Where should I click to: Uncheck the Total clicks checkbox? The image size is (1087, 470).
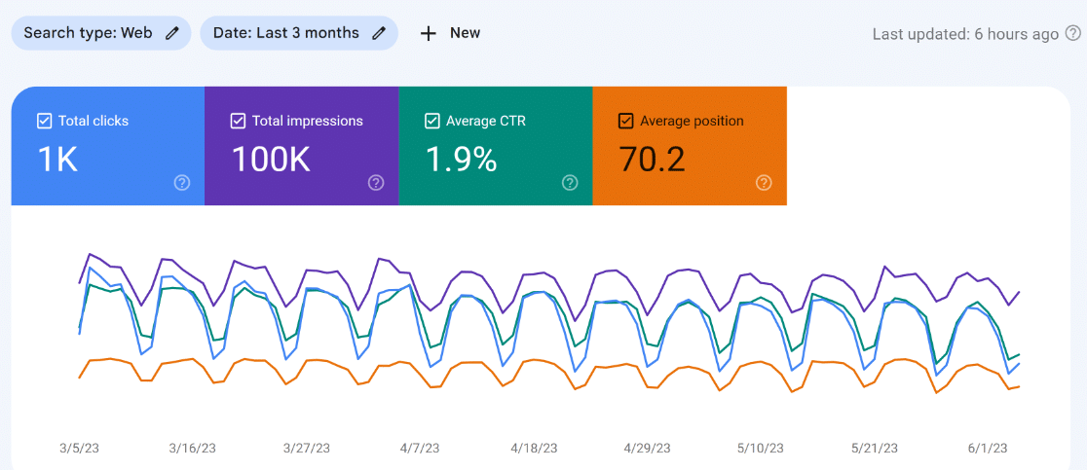pos(44,122)
